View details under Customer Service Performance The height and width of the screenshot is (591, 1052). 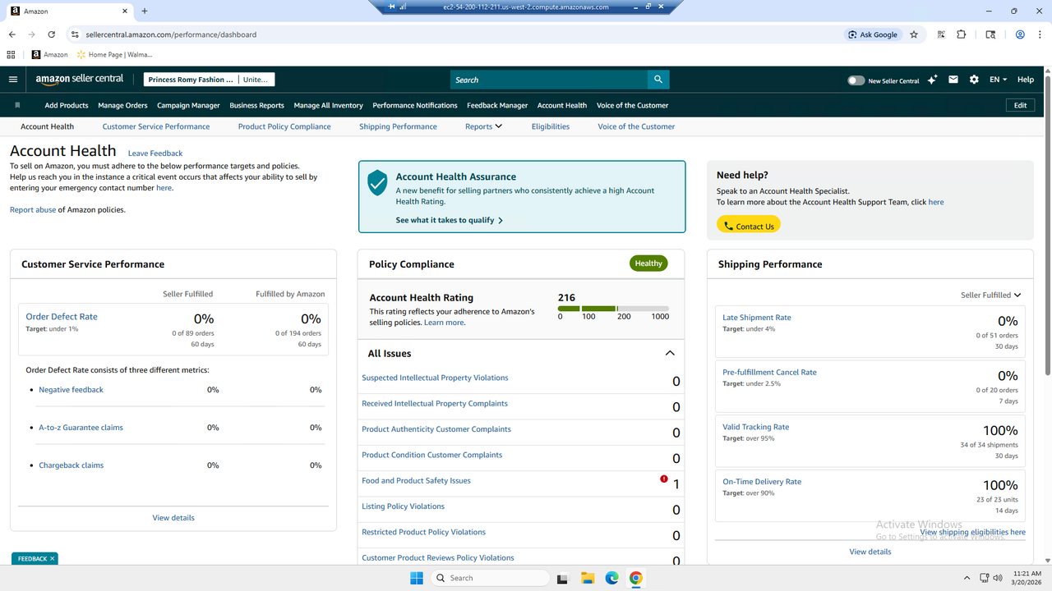[x=173, y=518]
